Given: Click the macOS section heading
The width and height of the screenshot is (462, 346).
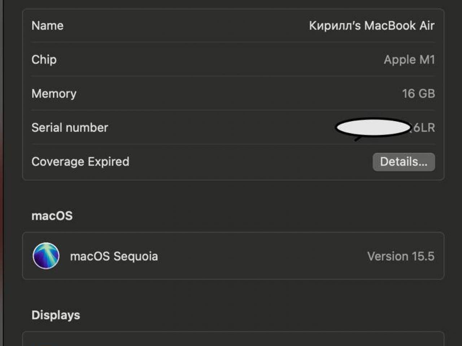Looking at the screenshot, I should (52, 216).
